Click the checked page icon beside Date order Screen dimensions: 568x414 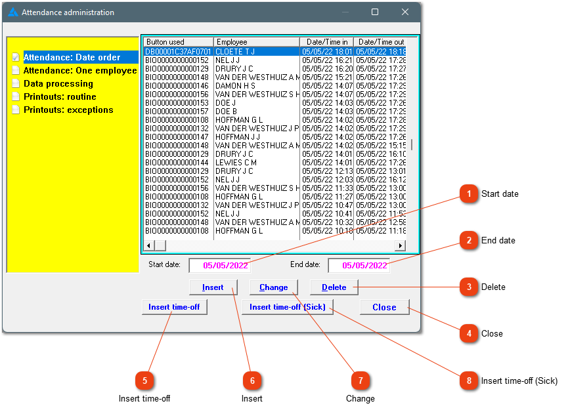point(16,57)
